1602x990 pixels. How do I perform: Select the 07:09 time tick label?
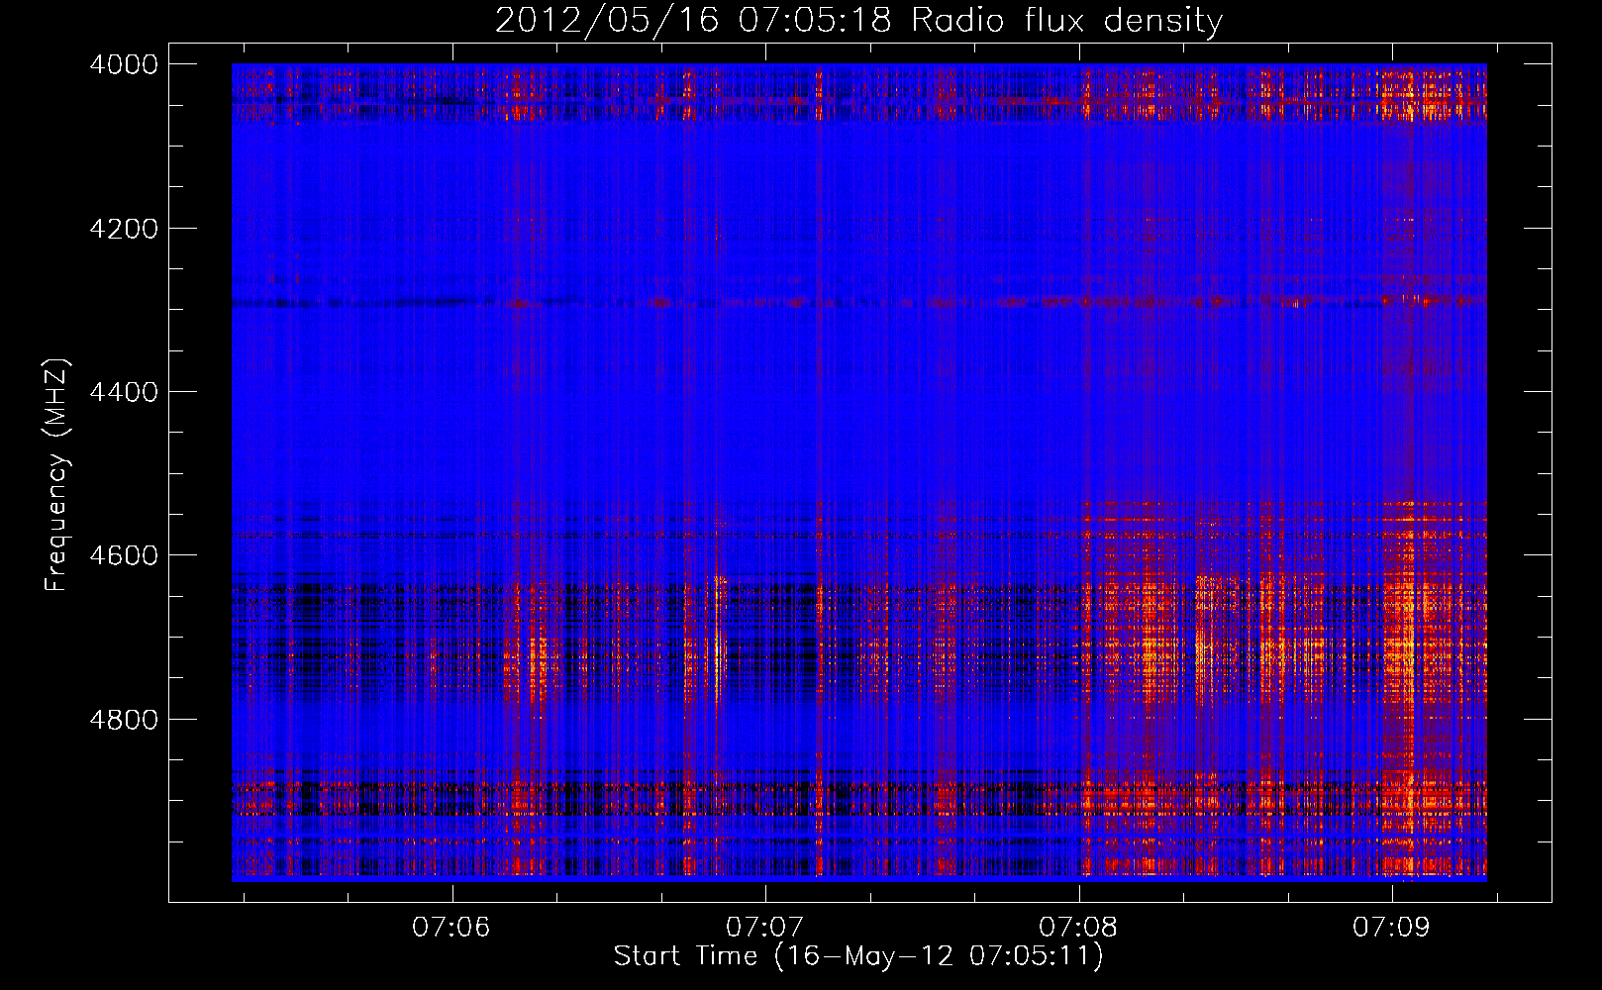coord(1392,928)
